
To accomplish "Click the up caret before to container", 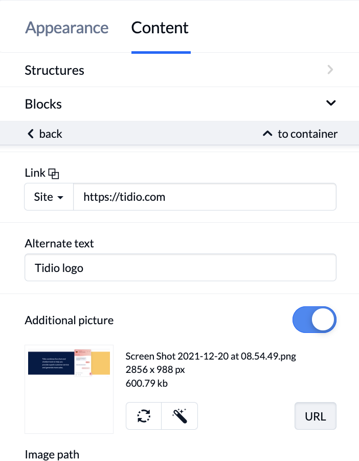I will point(267,134).
